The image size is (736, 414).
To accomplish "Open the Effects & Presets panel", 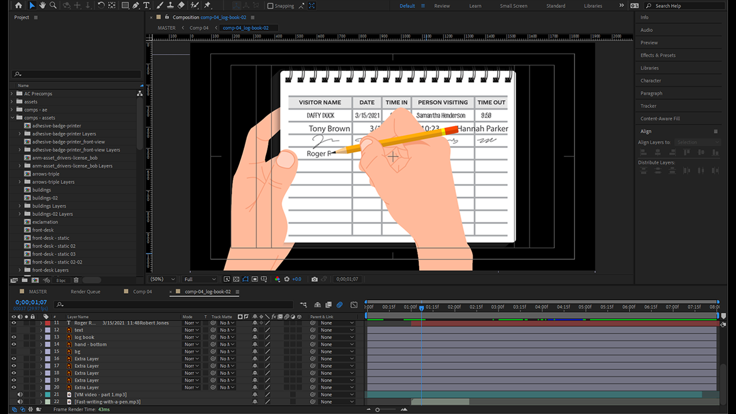I will click(658, 55).
